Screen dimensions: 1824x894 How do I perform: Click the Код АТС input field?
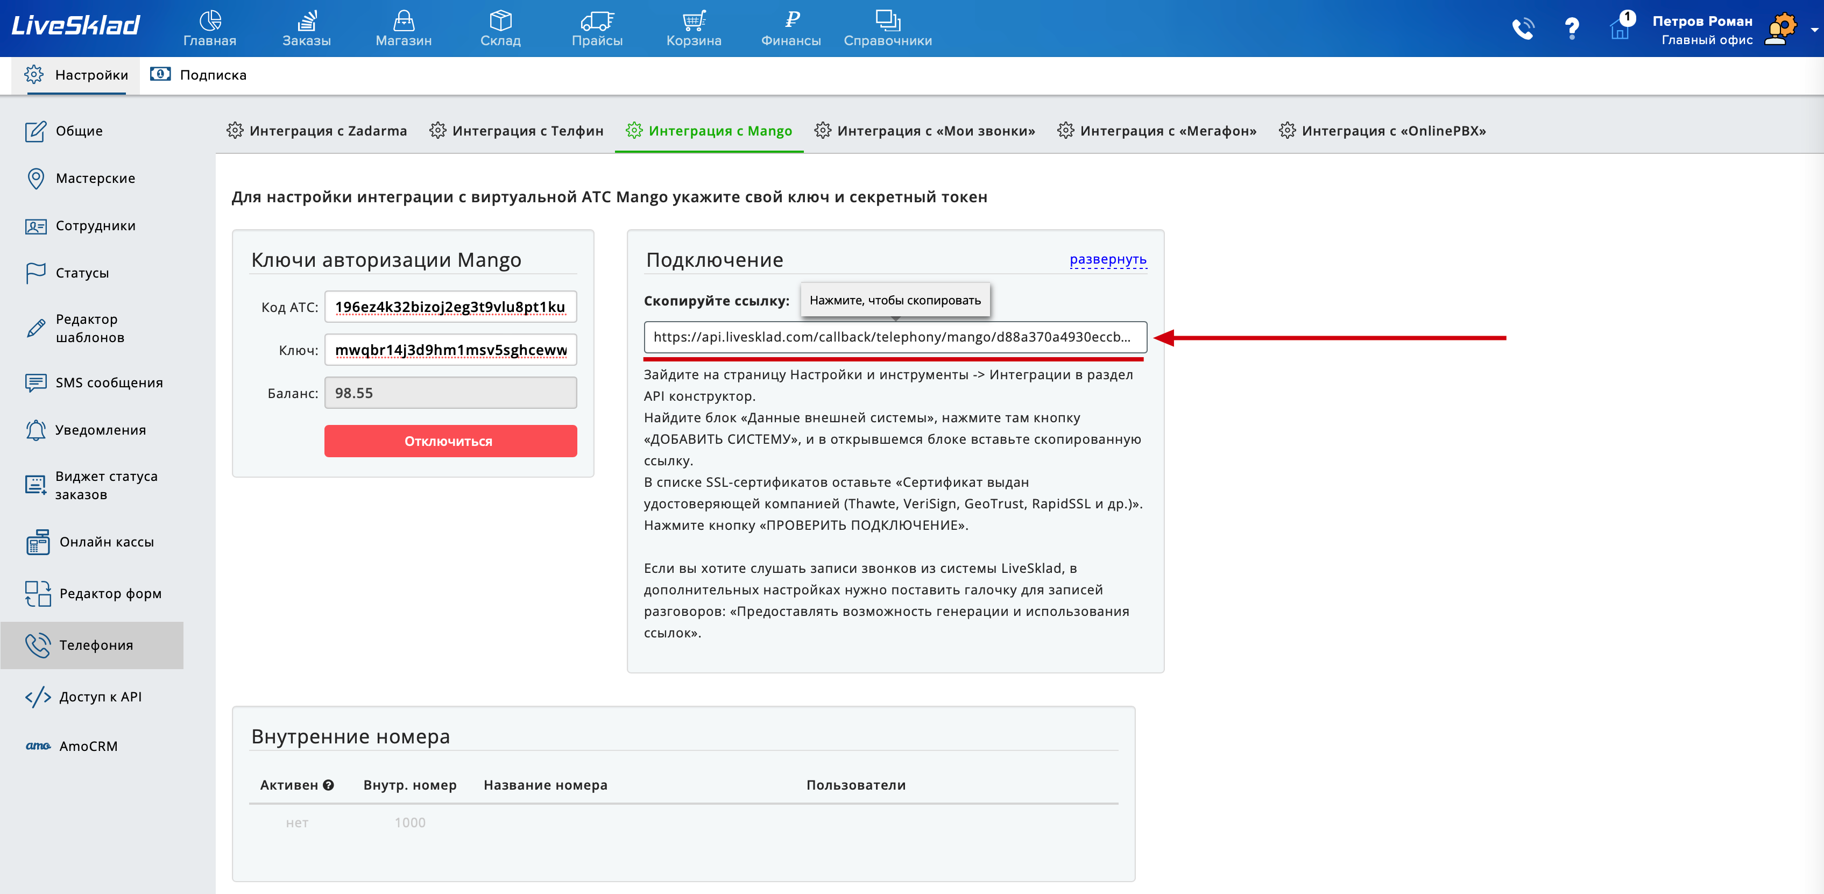click(450, 307)
